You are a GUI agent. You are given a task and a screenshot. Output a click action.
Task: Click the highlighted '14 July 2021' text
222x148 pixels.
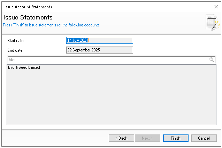[x=78, y=40]
